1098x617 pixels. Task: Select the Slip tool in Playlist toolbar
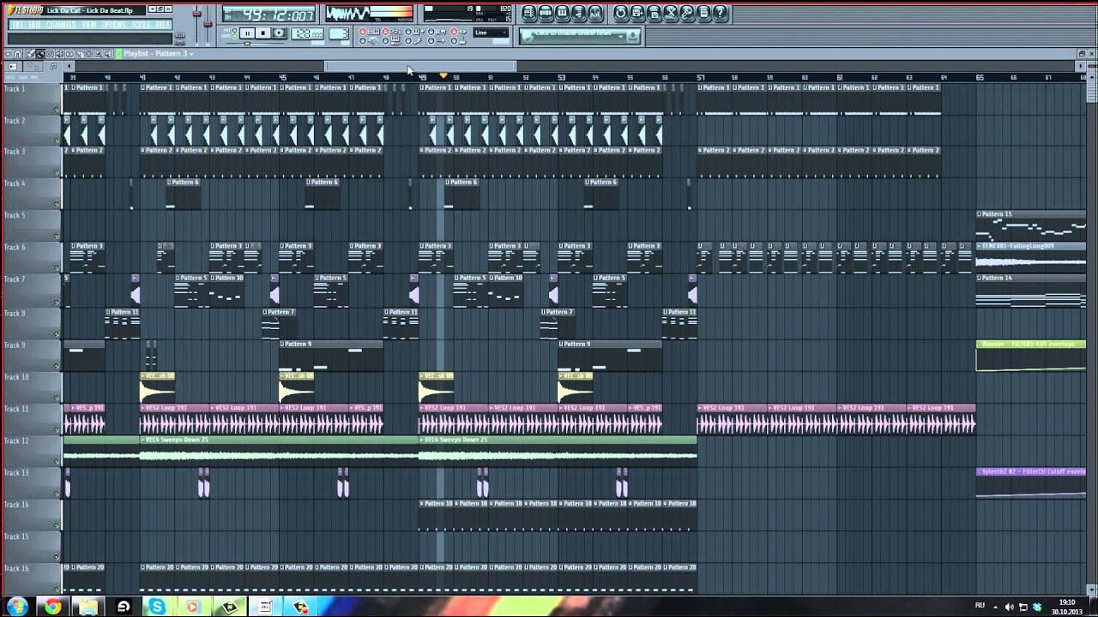[69, 54]
